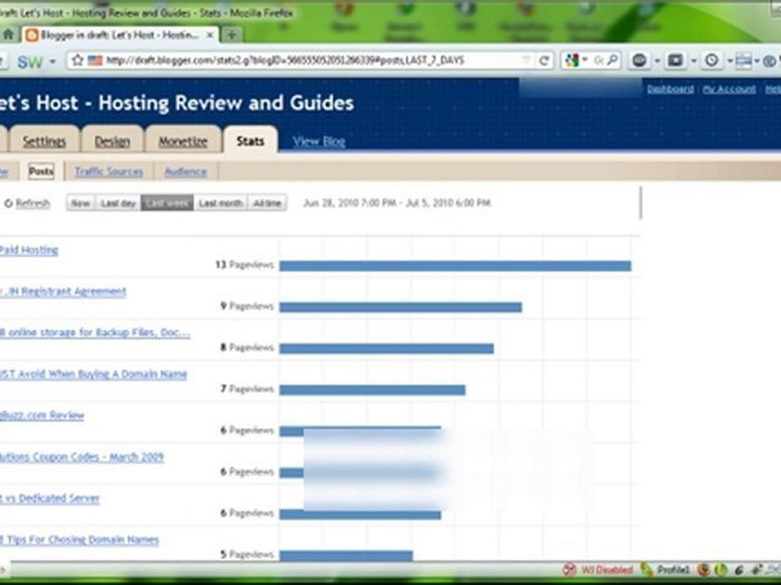Image resolution: width=781 pixels, height=585 pixels.
Task: Open the My Account link
Action: click(729, 89)
